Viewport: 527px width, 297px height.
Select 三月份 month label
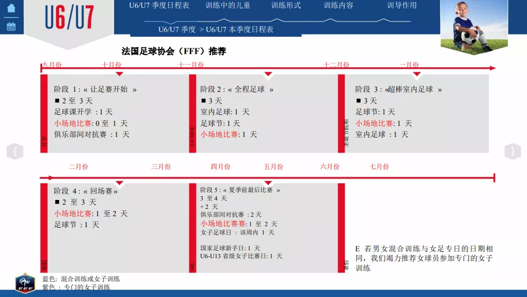click(161, 166)
